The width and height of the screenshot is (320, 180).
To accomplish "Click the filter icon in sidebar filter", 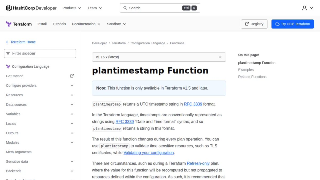I will [8, 53].
